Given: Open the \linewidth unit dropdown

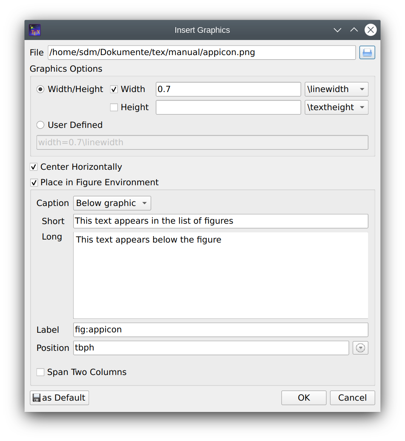Looking at the screenshot, I should click(x=336, y=89).
